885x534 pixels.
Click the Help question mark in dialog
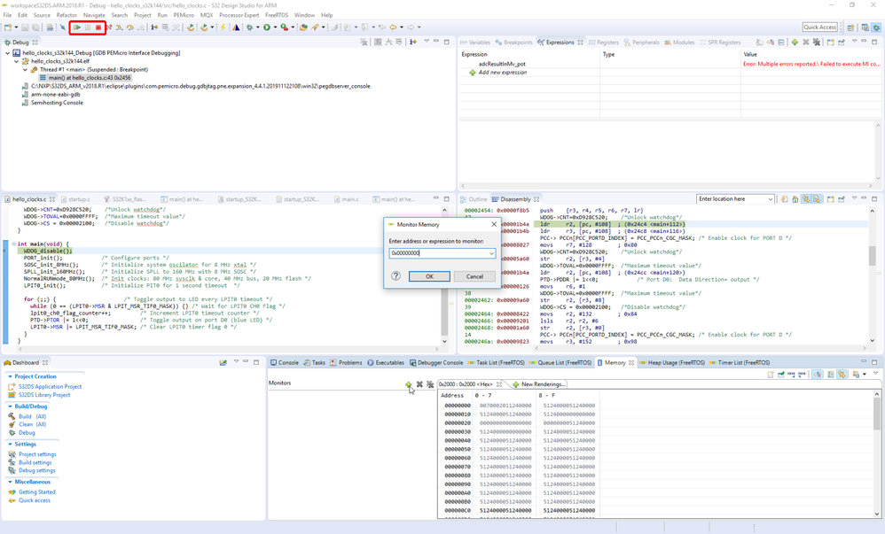pyautogui.click(x=396, y=276)
